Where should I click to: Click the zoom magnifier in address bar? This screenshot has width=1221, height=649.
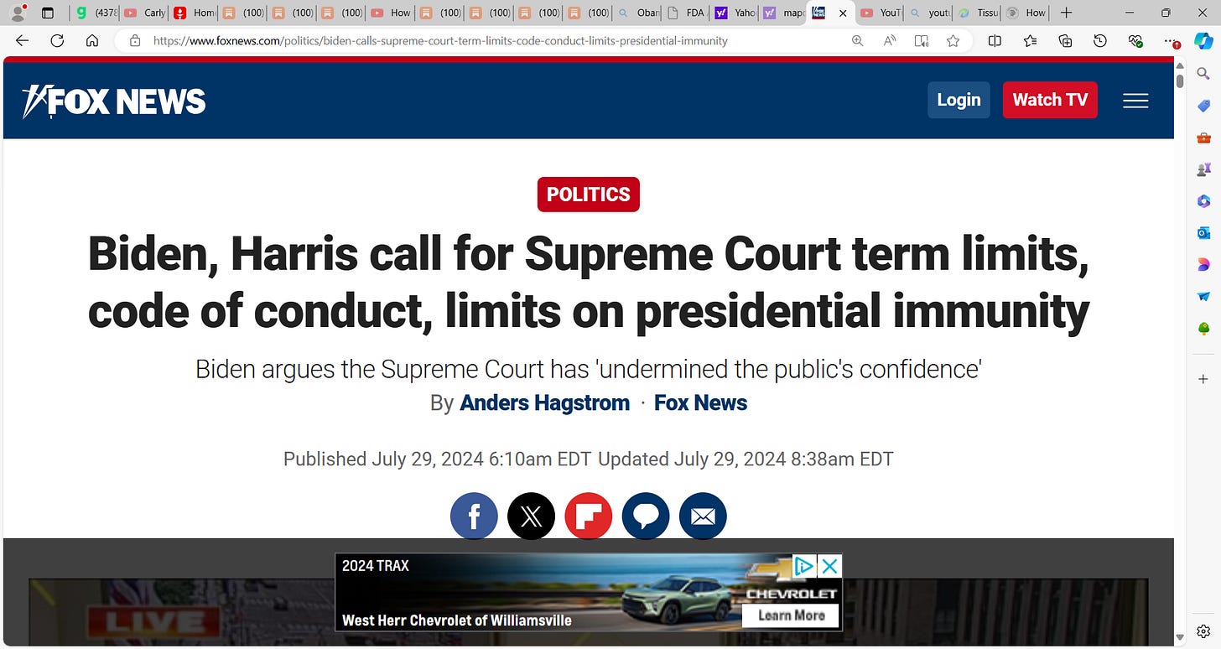click(857, 41)
